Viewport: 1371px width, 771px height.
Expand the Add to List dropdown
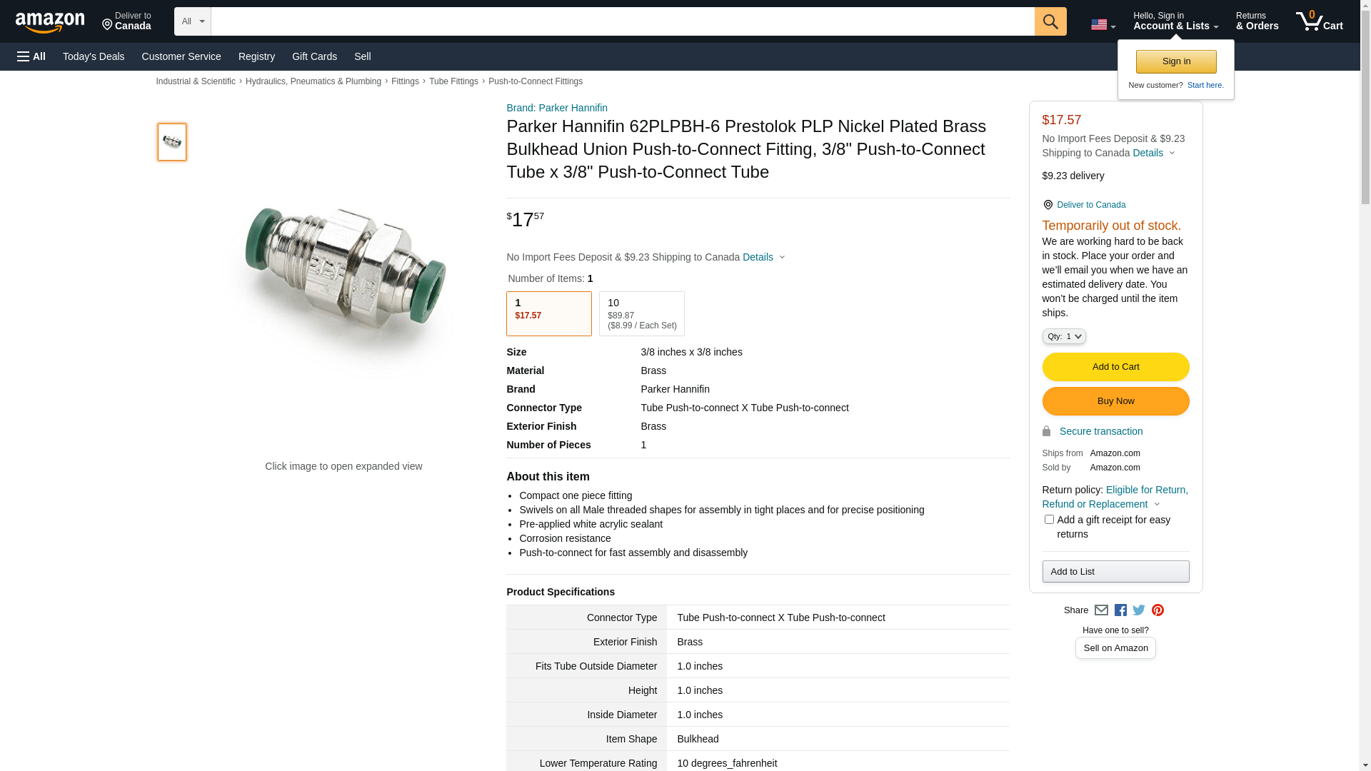[1115, 572]
